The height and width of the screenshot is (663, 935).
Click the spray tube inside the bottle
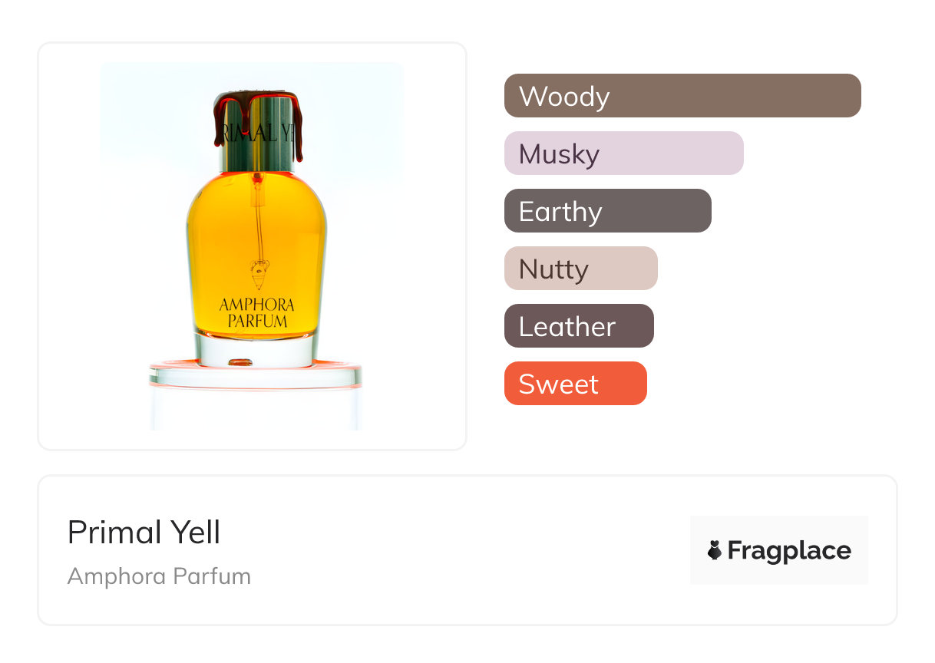259,223
